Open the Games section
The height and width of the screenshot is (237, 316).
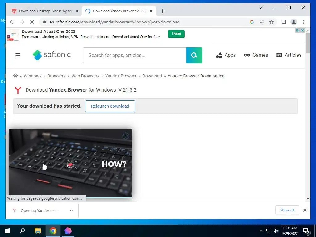[256, 55]
